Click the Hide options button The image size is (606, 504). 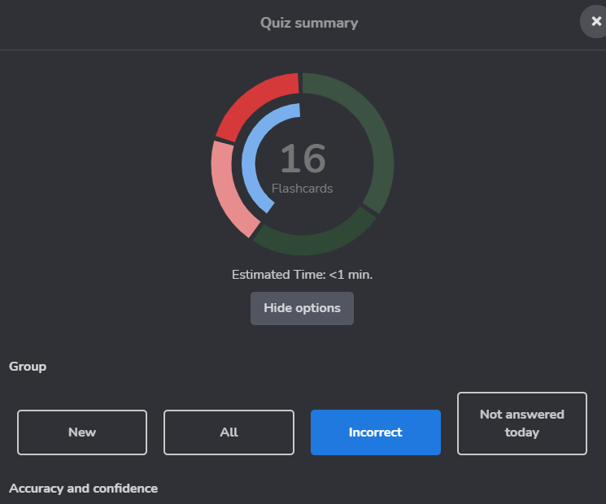click(x=302, y=309)
